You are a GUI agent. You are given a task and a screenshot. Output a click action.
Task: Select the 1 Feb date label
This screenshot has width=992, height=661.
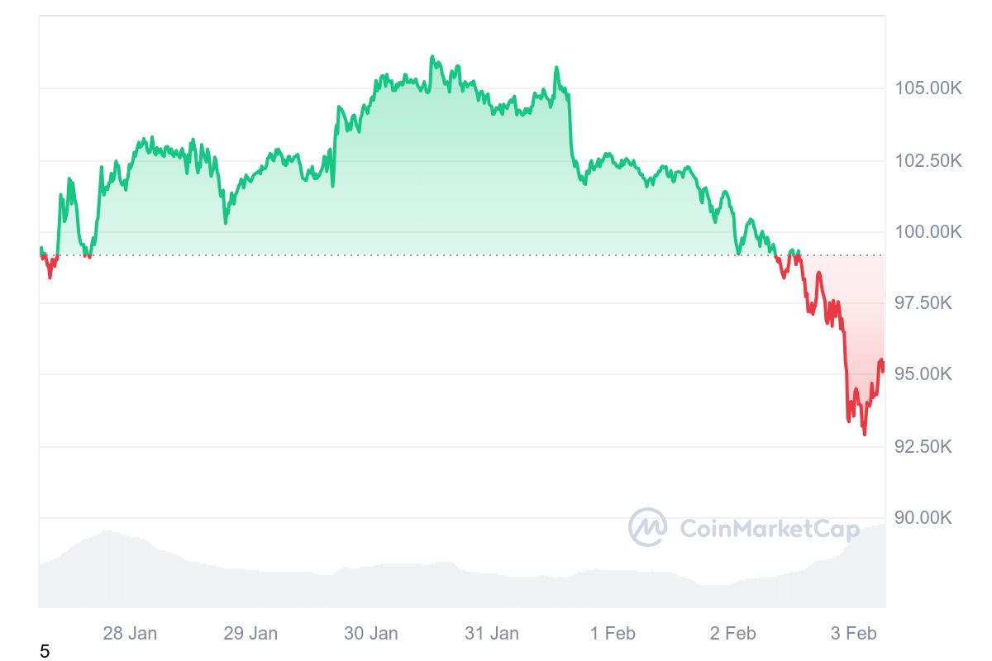click(x=613, y=634)
